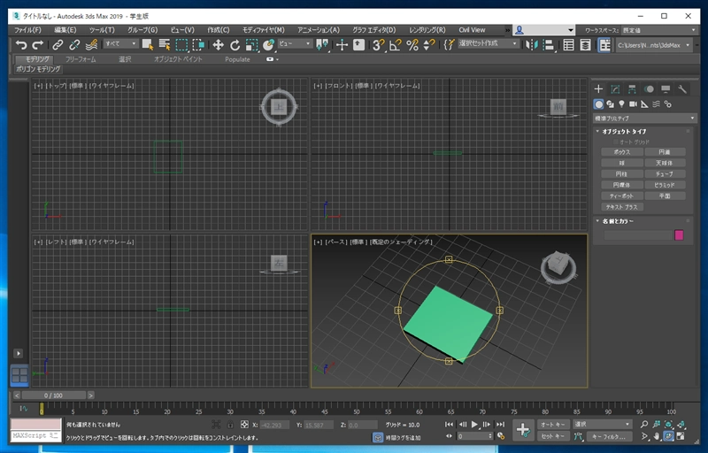The image size is (708, 453).
Task: Click the Mirror tool icon
Action: pos(532,44)
